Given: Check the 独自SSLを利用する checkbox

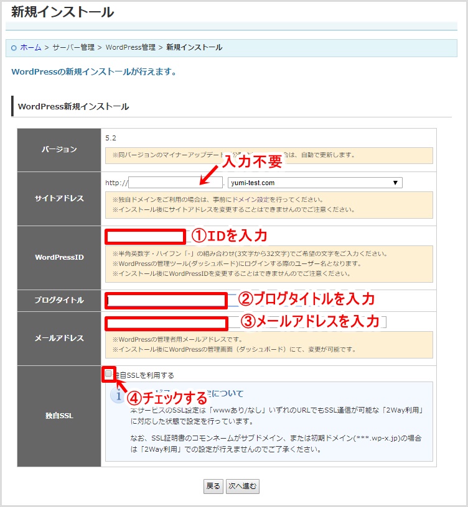Looking at the screenshot, I should click(x=108, y=374).
